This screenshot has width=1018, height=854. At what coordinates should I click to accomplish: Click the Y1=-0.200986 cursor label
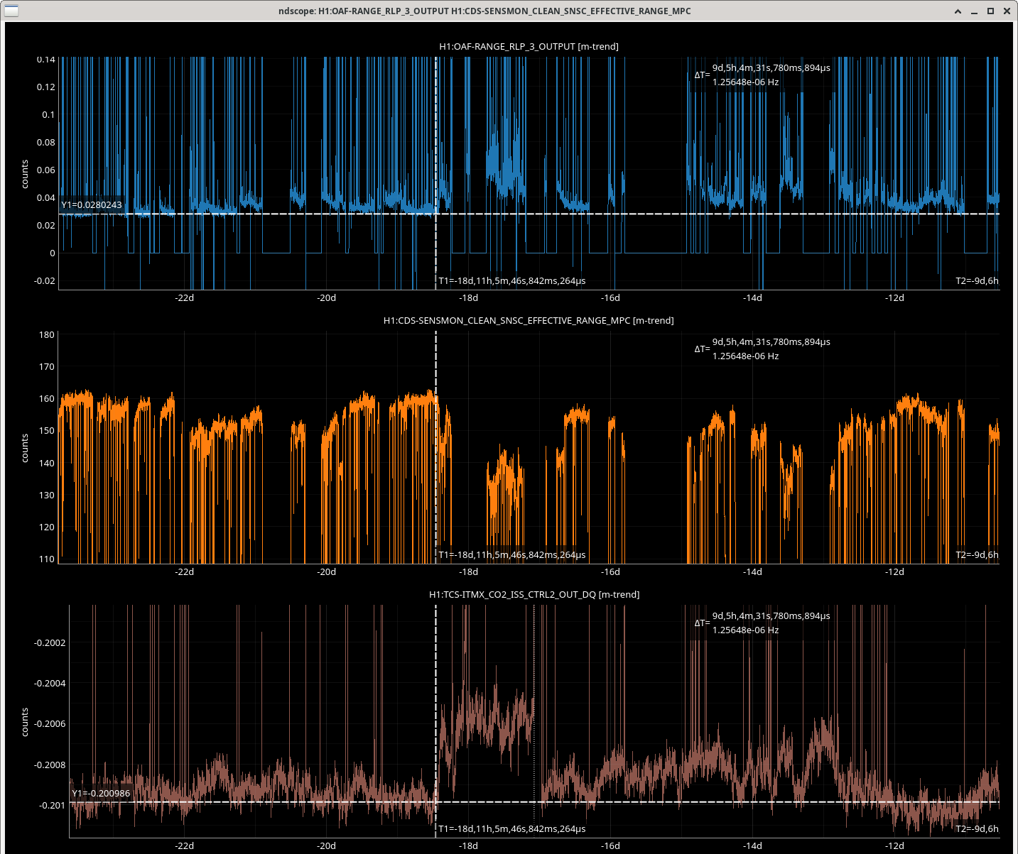coord(101,794)
